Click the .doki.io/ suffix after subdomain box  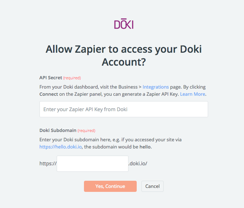tap(138, 164)
